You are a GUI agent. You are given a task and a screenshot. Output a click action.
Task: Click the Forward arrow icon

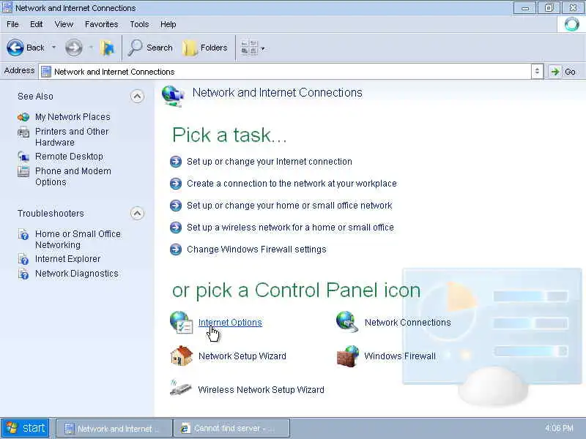[x=74, y=48]
